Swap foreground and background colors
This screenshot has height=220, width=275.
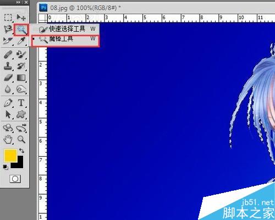22,151
